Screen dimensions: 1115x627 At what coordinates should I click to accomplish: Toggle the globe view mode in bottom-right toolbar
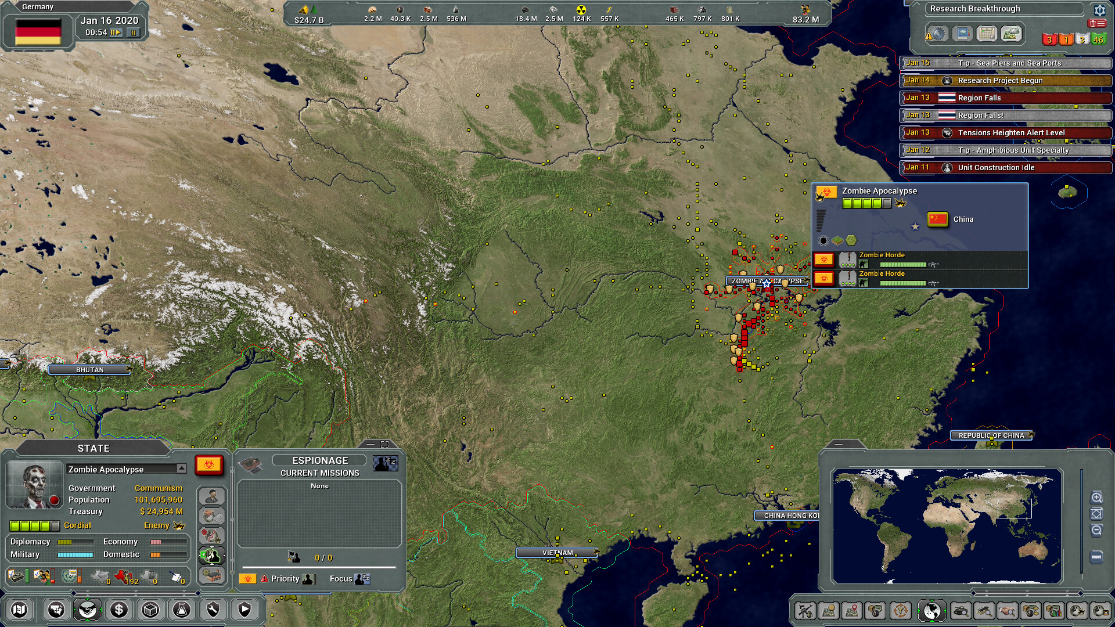(x=931, y=611)
